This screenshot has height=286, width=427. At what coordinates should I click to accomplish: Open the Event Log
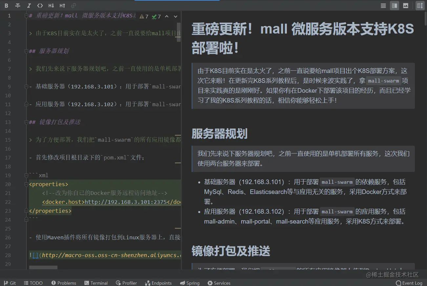click(409, 283)
